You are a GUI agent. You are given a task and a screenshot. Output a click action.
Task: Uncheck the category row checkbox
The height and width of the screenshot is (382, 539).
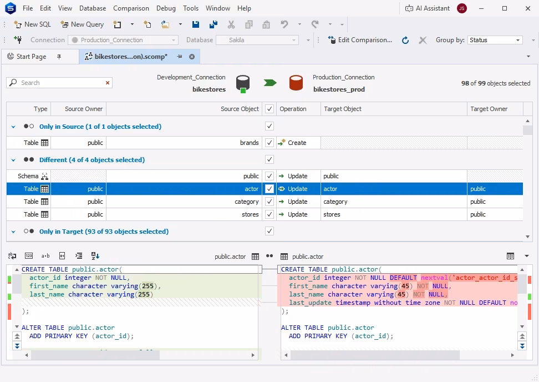click(269, 202)
